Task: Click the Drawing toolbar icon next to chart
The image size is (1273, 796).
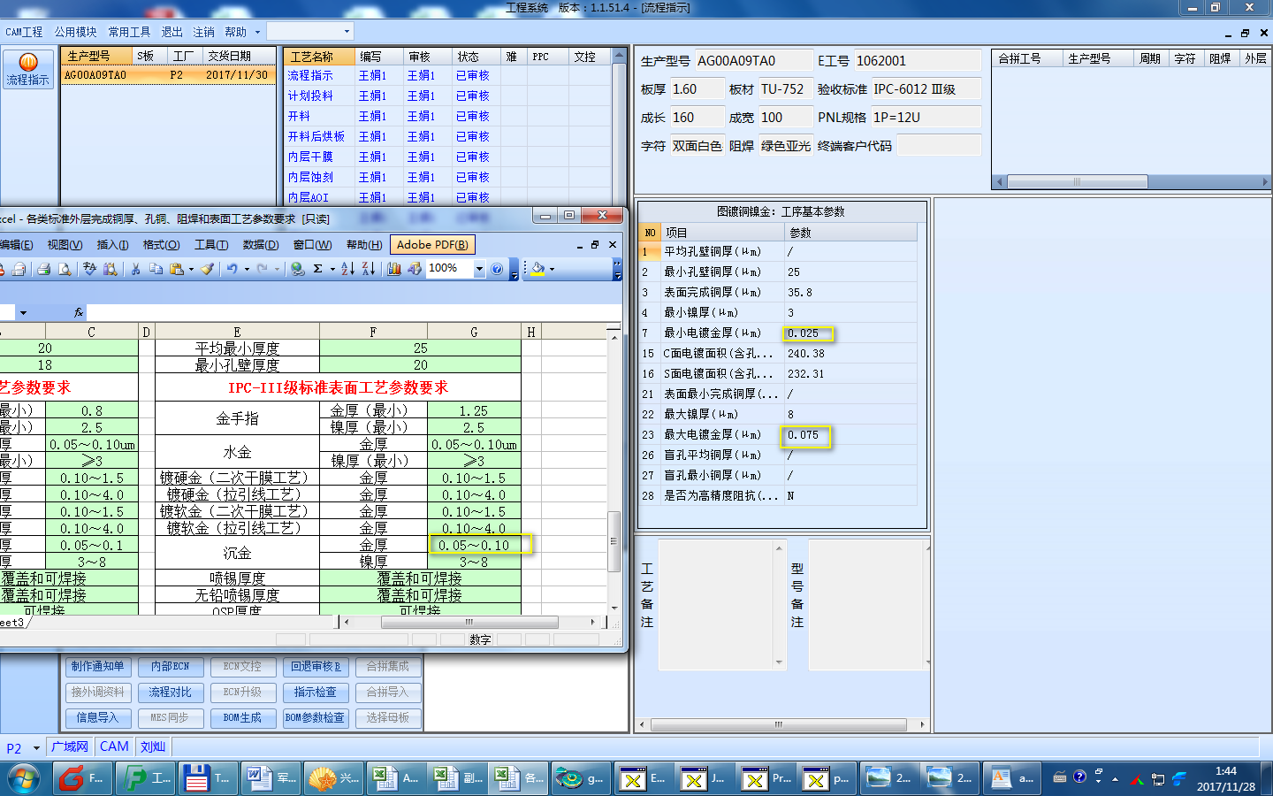Action: 415,269
